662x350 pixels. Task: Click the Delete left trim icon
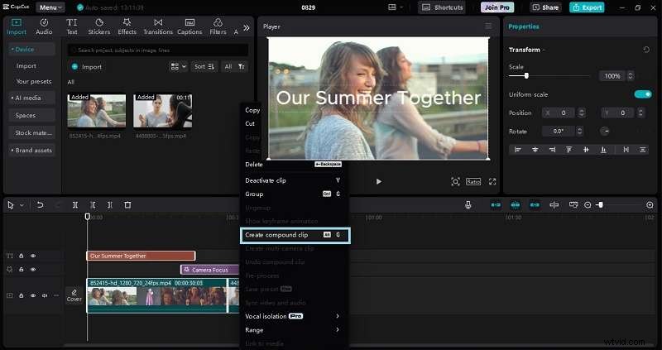coord(93,205)
